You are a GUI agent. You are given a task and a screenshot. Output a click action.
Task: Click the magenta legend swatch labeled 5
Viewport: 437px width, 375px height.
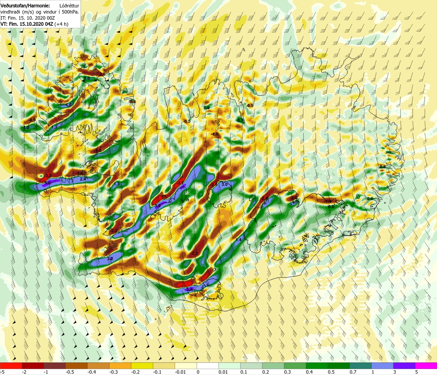426,365
